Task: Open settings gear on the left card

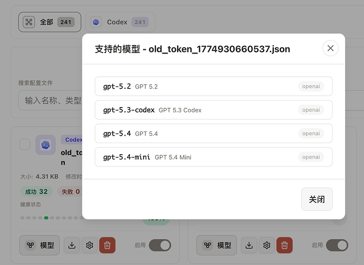Action: pos(90,245)
